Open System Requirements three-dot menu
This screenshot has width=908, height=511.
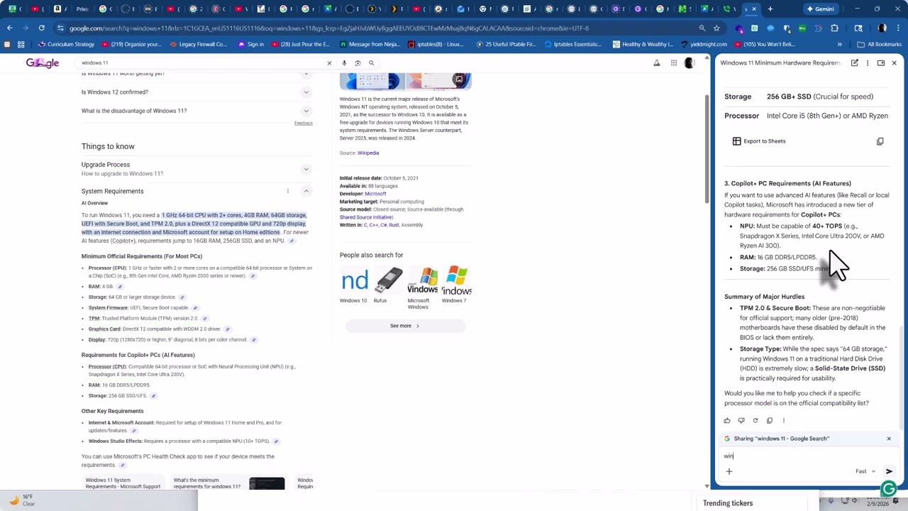tap(288, 191)
